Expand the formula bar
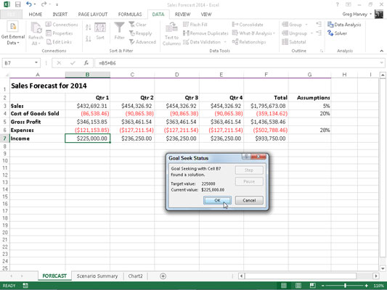This screenshot has height=290, width=387. 382,63
